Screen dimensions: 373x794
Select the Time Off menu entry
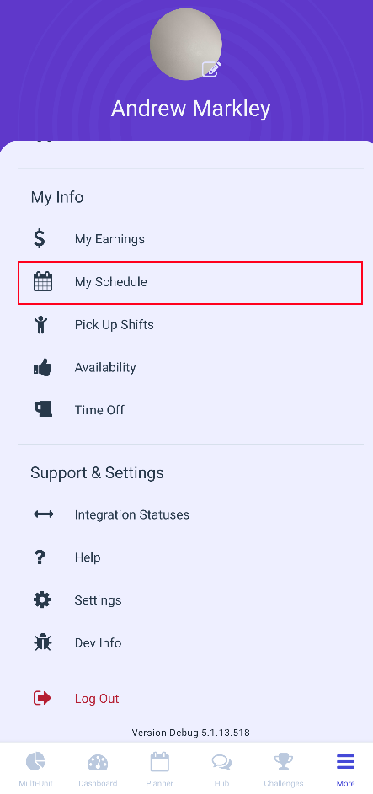click(190, 409)
